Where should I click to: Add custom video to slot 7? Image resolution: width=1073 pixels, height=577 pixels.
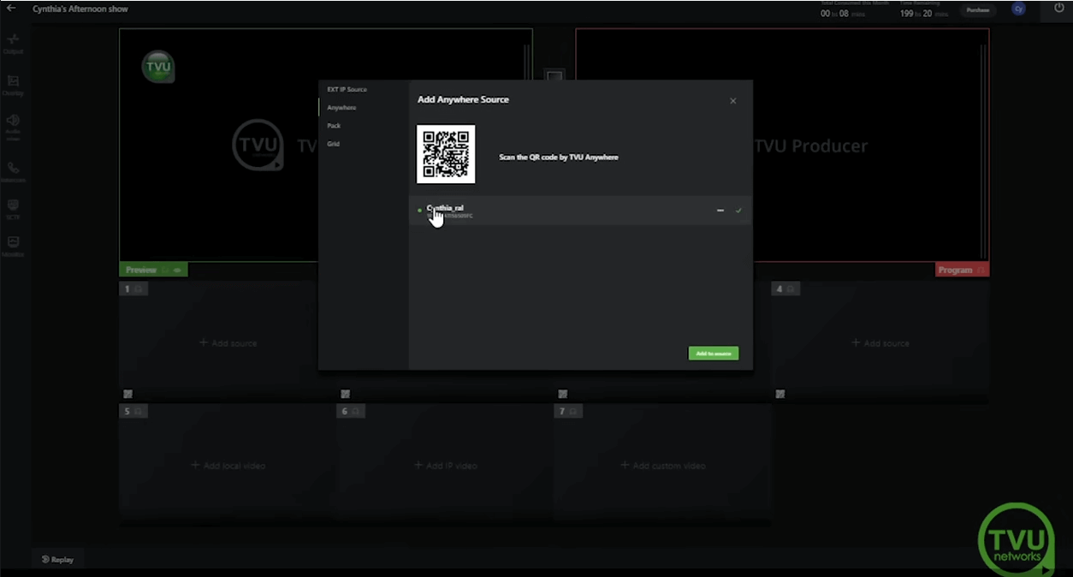pos(663,466)
